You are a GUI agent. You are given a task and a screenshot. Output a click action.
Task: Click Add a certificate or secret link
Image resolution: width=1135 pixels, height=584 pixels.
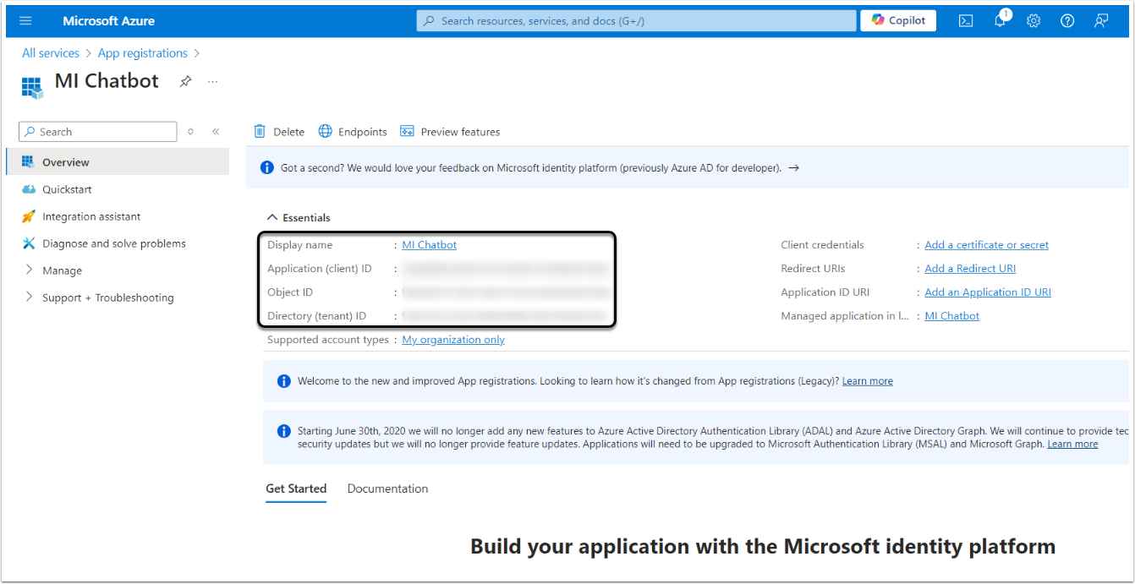tap(986, 245)
